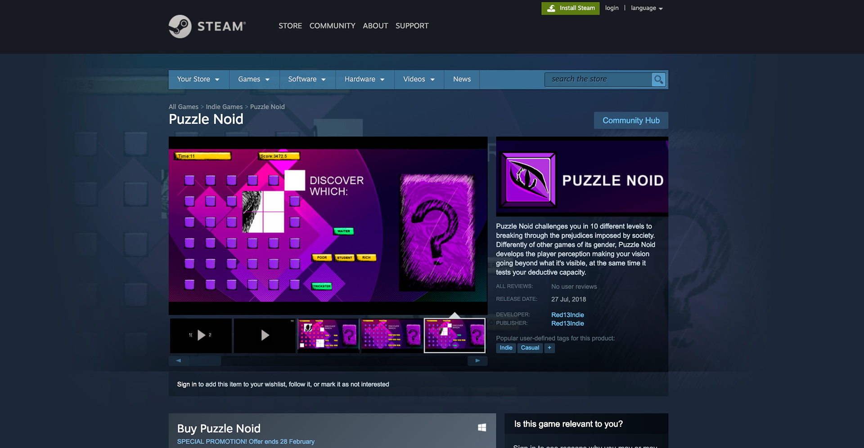Viewport: 864px width, 448px height.
Task: Open the Red13Indie publisher link
Action: [567, 324]
